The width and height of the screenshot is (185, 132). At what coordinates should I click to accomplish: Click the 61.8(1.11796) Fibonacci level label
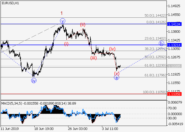[x=155, y=75]
